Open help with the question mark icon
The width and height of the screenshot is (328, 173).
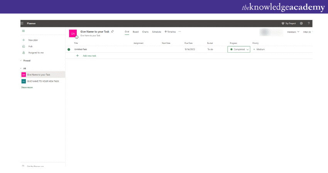pyautogui.click(x=309, y=23)
